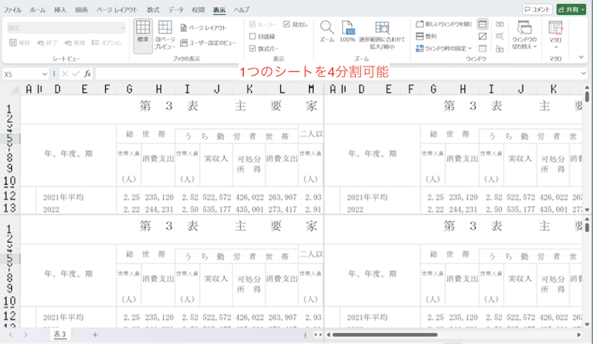Click the hide window icon below split
The image size is (593, 344).
483,36
